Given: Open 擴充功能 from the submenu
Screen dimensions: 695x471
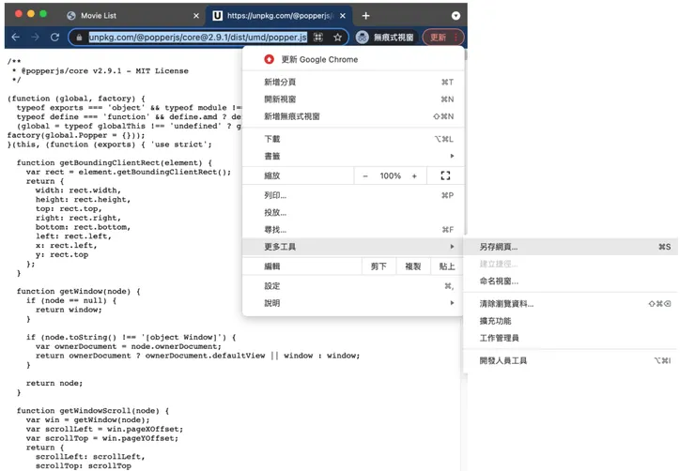Looking at the screenshot, I should point(571,321).
